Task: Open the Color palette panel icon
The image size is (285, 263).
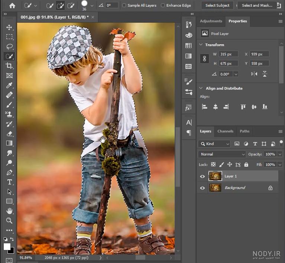Action: click(x=189, y=35)
